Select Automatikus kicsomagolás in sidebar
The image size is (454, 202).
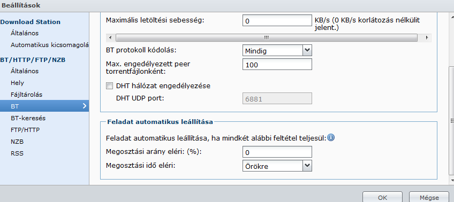pos(49,45)
